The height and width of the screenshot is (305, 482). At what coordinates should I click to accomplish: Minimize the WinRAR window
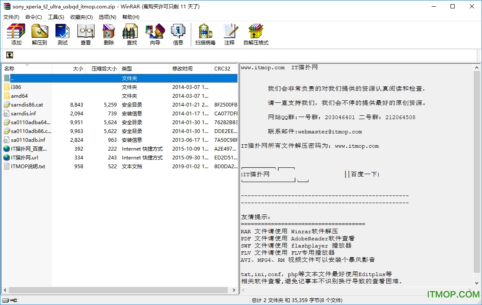pyautogui.click(x=434, y=6)
